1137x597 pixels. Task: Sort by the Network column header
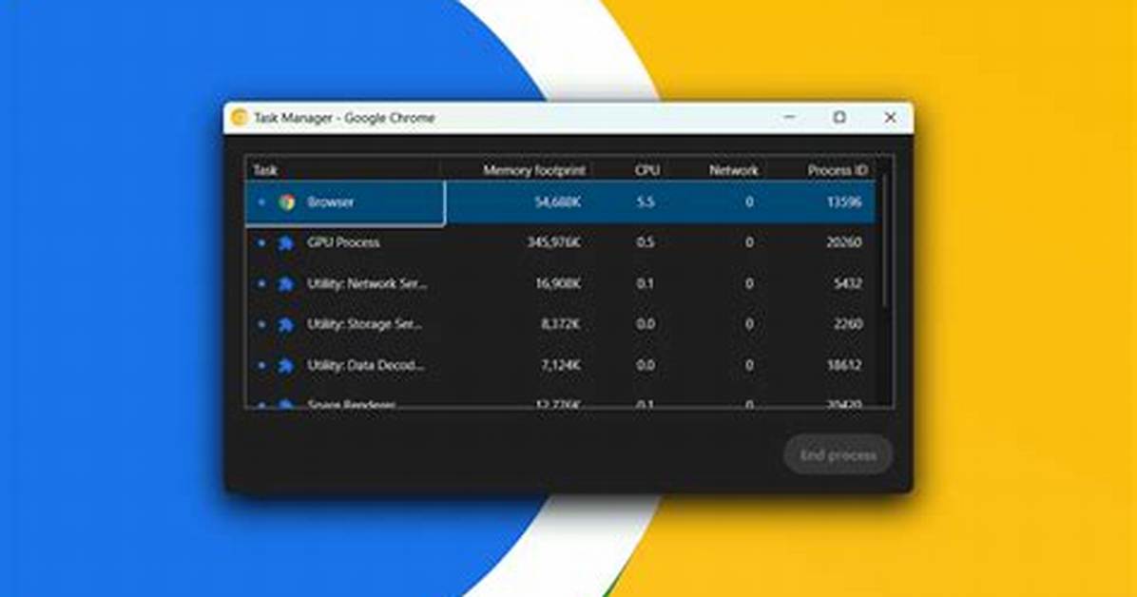click(734, 170)
